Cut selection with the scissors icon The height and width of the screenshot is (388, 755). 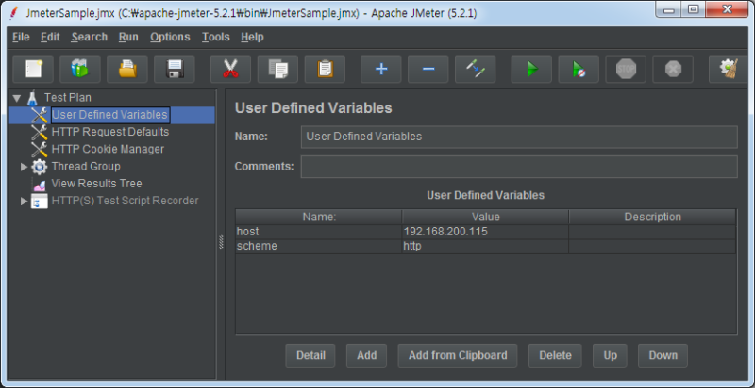click(x=230, y=69)
